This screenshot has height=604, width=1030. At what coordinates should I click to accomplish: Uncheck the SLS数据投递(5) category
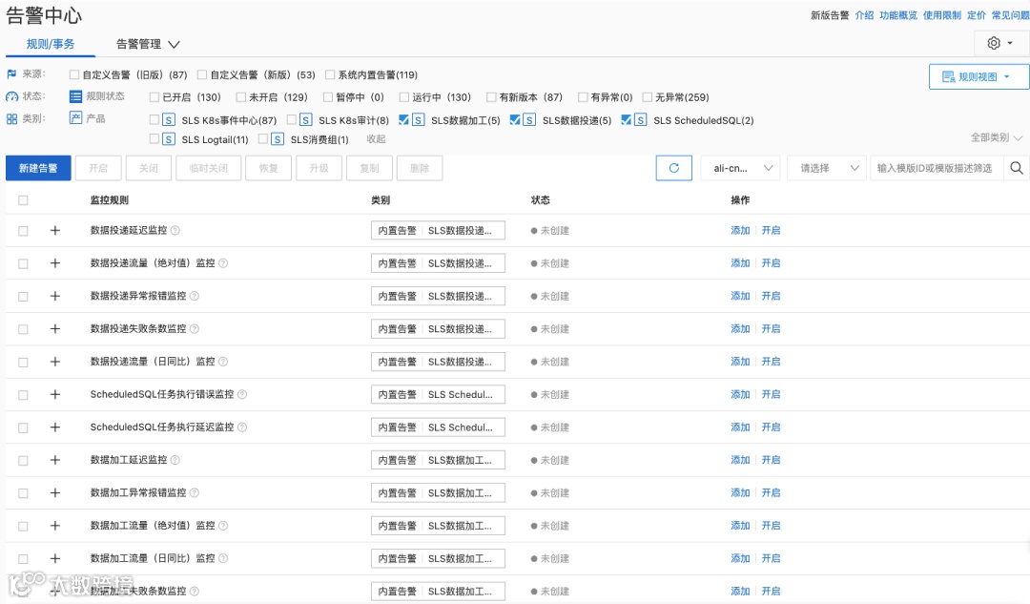coord(515,119)
